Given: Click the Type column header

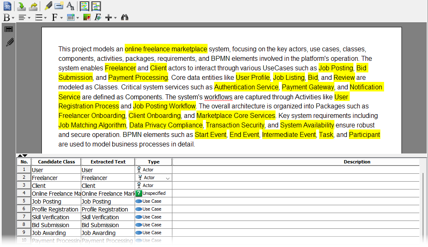Looking at the screenshot, I should (x=153, y=162).
